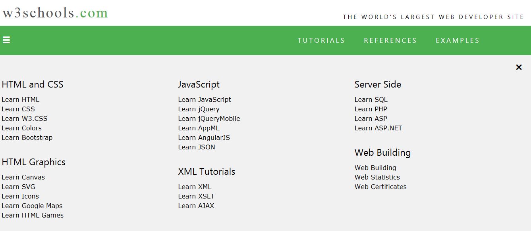The height and width of the screenshot is (231, 531).
Task: Open the REFERENCES menu
Action: tap(390, 40)
